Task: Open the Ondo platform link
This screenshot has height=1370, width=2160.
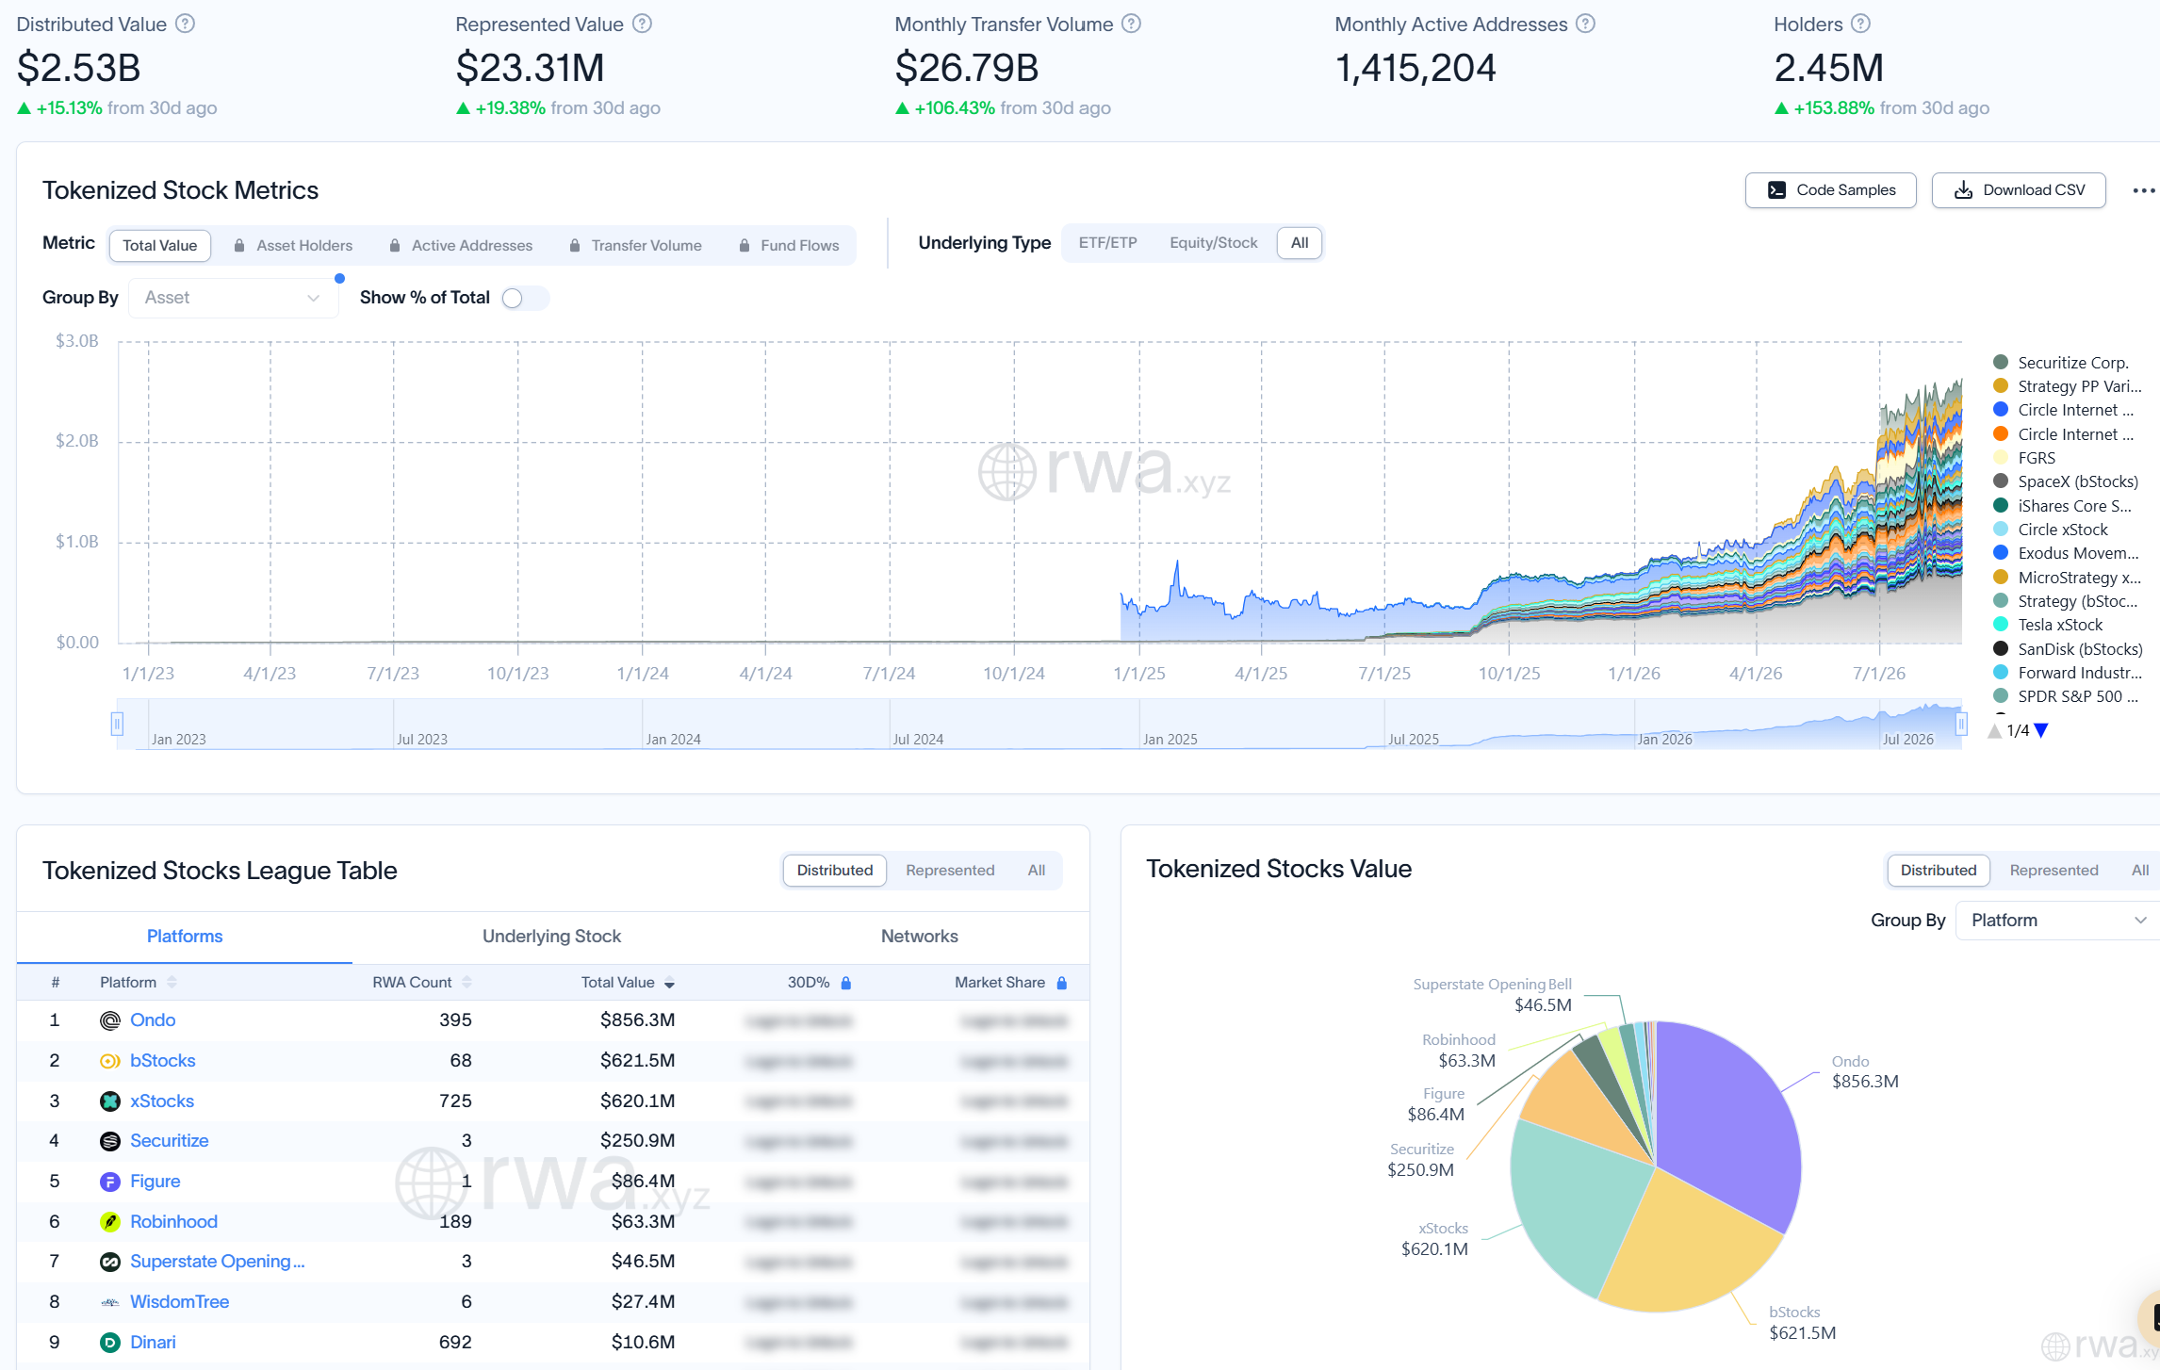Action: [153, 1020]
